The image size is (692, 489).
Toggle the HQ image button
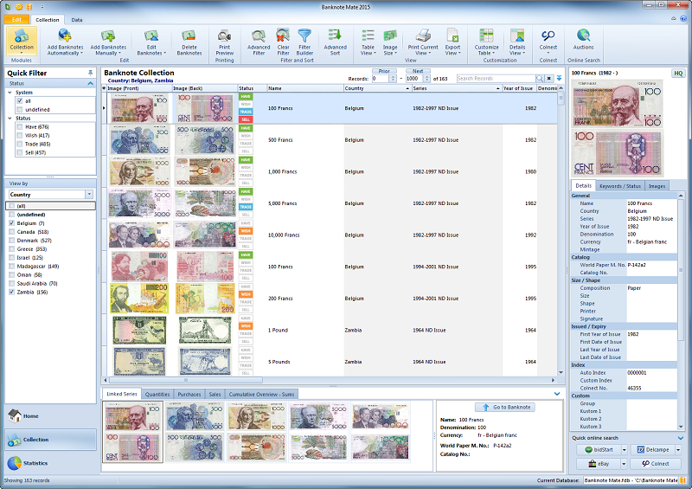pos(678,74)
